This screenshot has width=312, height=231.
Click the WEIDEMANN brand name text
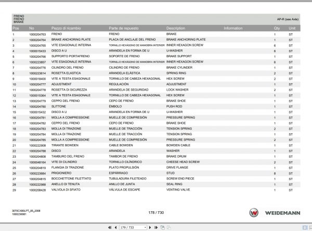click(x=282, y=213)
